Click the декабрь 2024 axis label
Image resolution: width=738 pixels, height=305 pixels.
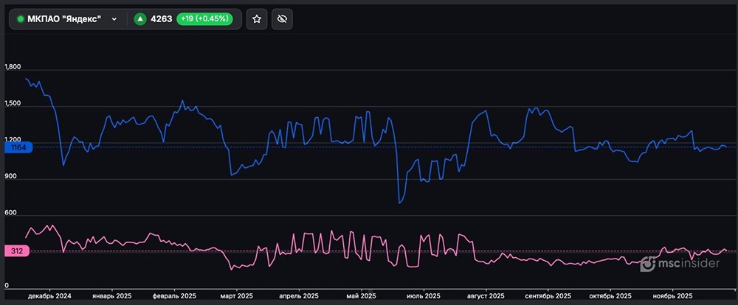click(x=49, y=295)
